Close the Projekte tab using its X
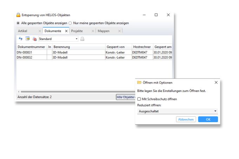 [93, 31]
